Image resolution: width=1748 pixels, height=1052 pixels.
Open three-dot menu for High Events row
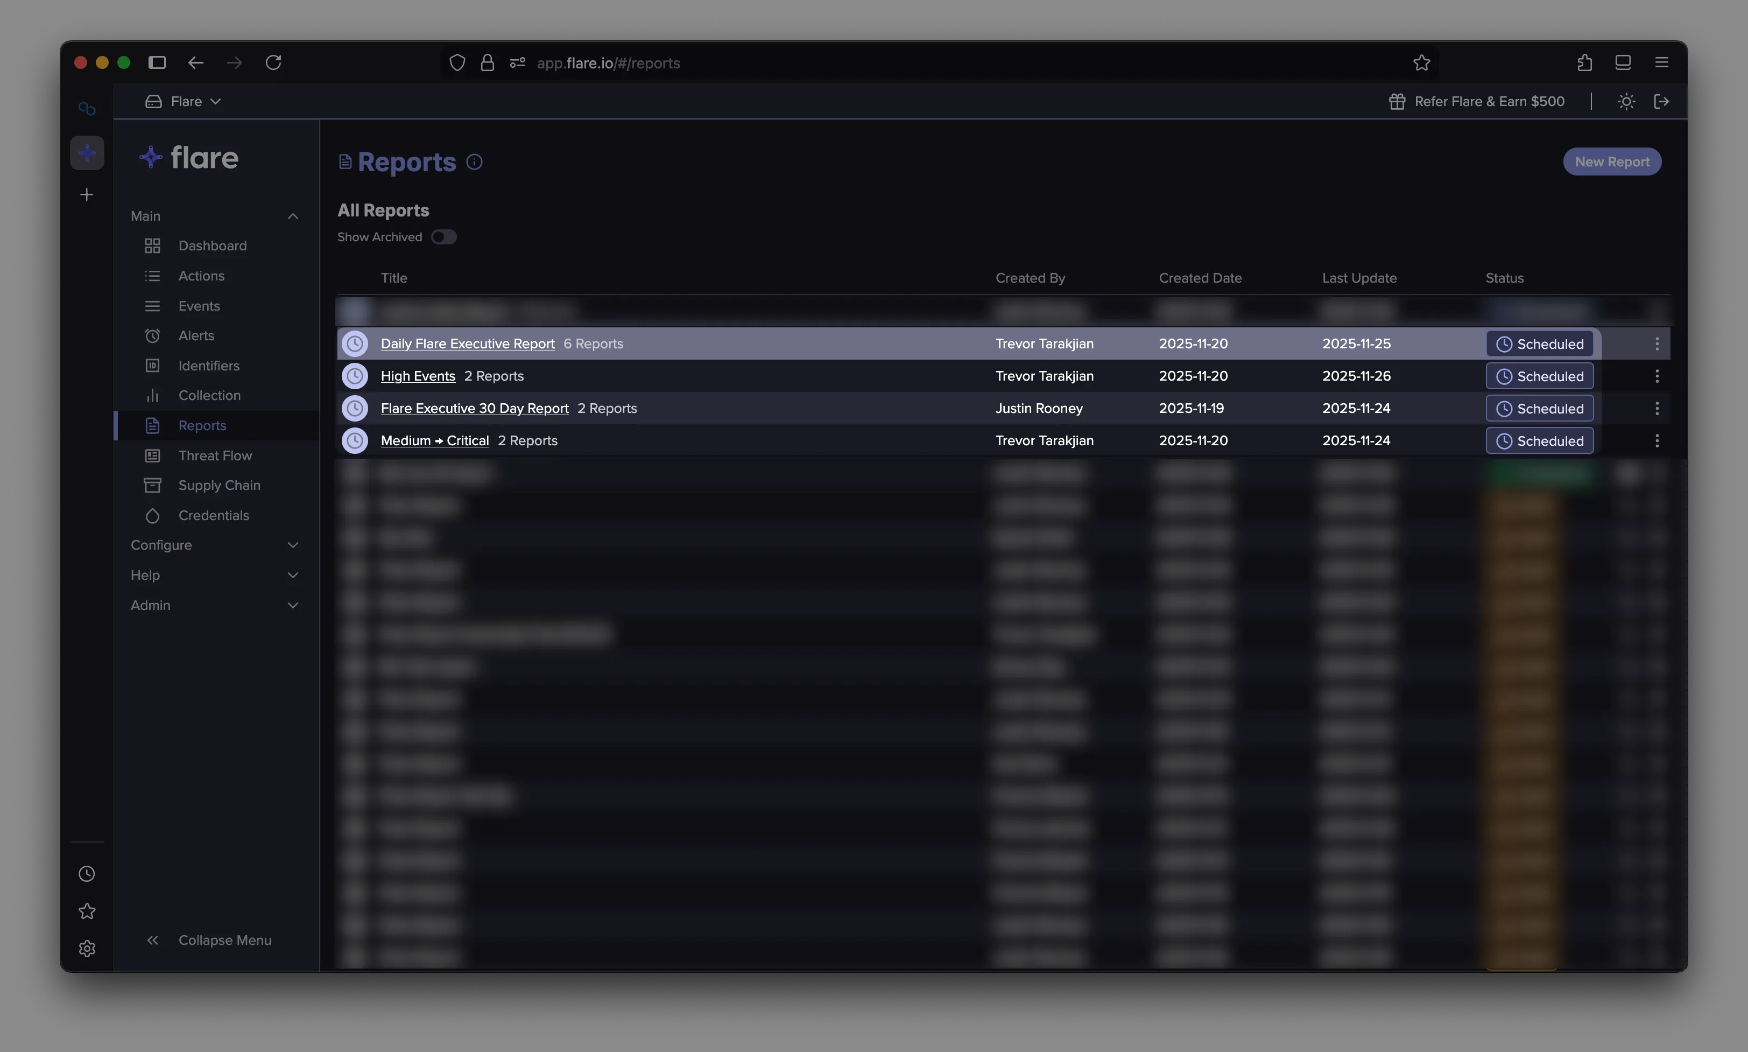click(x=1657, y=376)
